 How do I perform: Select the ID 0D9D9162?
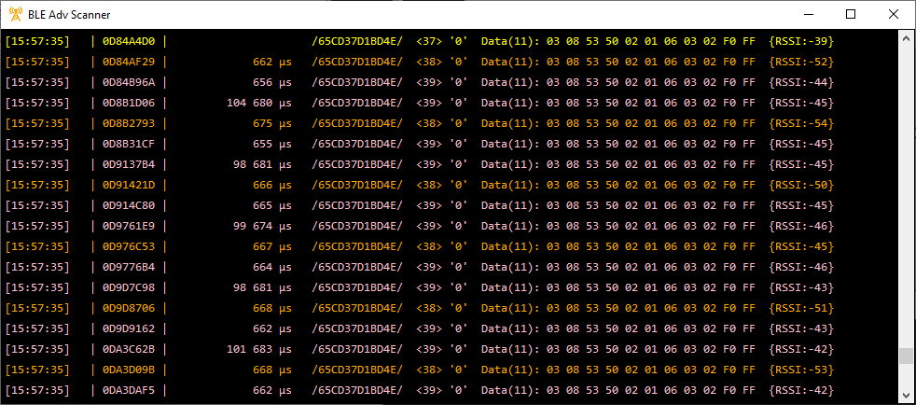[129, 328]
